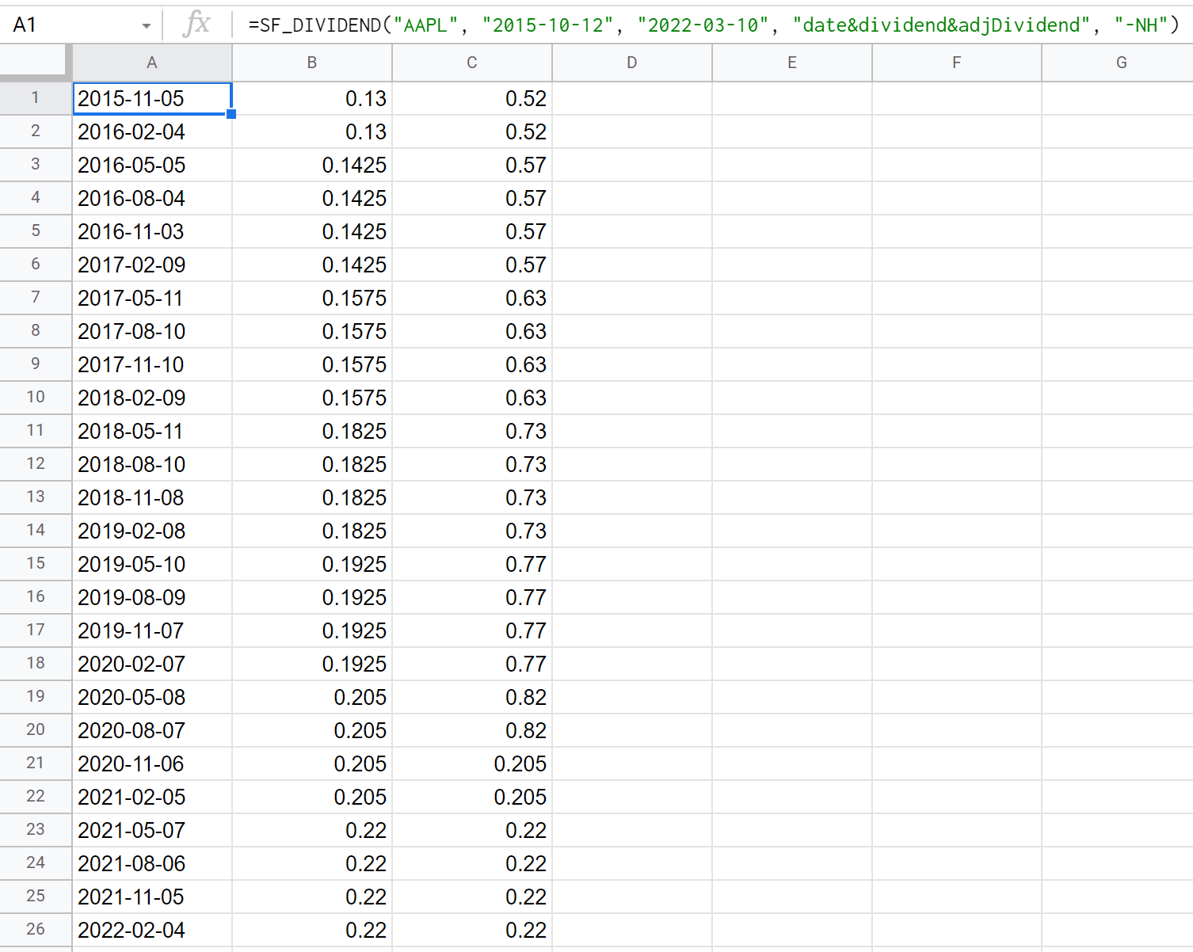The height and width of the screenshot is (952, 1193).
Task: Select column B header
Action: point(312,63)
